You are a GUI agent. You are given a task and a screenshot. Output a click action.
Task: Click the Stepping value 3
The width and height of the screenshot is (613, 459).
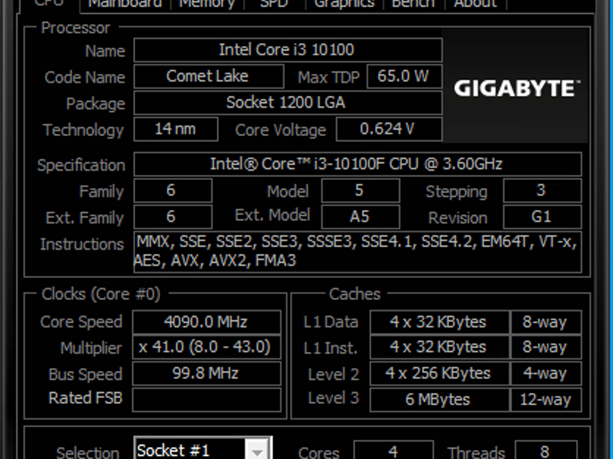(x=542, y=191)
